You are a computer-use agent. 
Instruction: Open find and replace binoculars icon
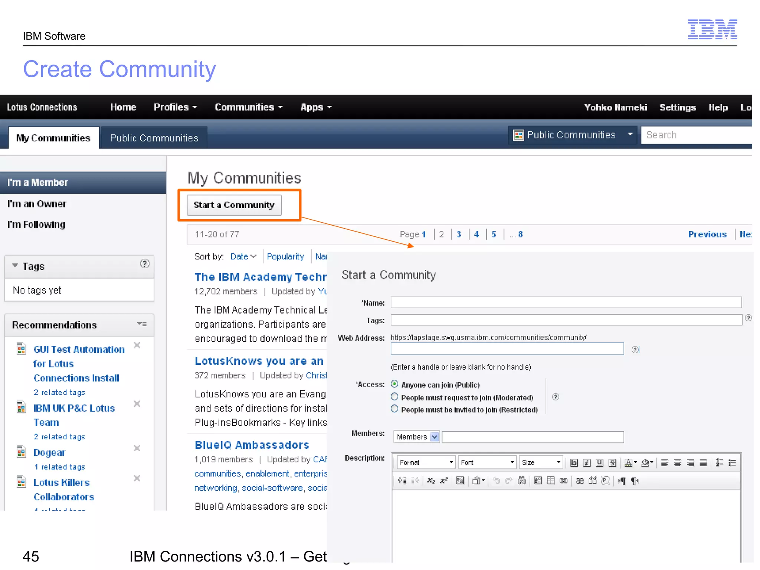pyautogui.click(x=522, y=481)
